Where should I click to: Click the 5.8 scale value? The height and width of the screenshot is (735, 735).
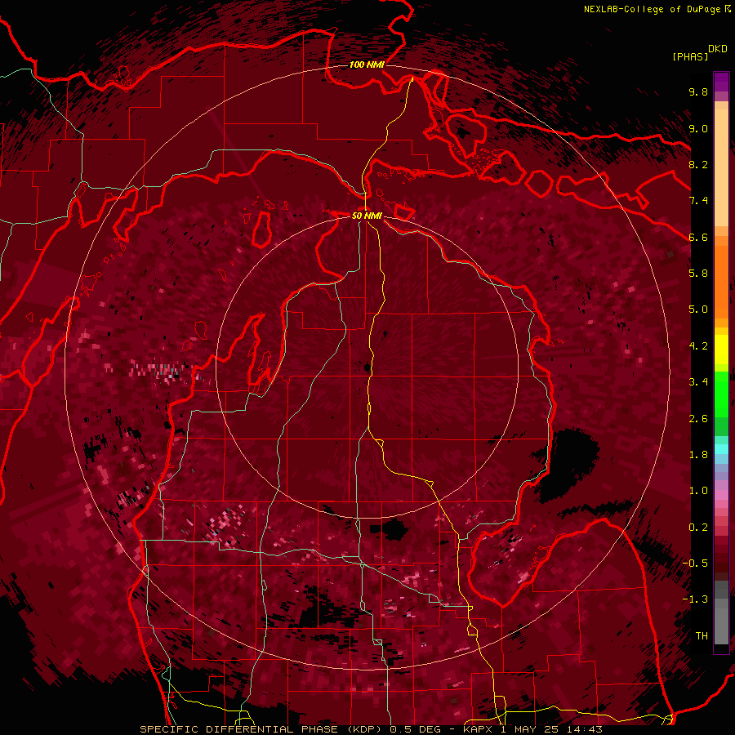698,273
